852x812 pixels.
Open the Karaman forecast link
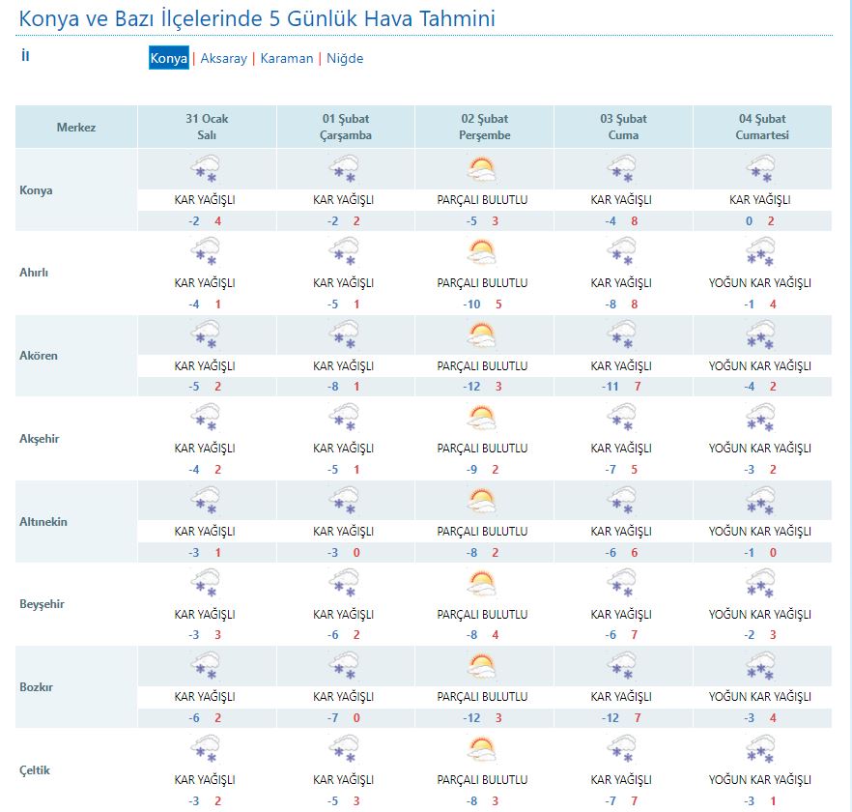click(286, 58)
